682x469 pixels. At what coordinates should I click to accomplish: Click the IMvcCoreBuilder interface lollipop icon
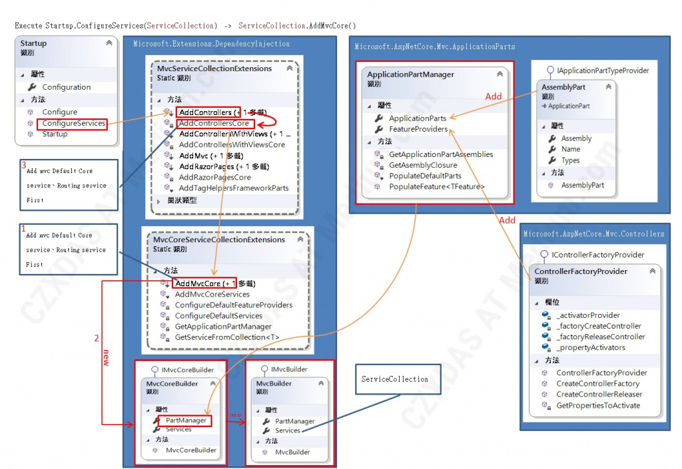tap(155, 371)
